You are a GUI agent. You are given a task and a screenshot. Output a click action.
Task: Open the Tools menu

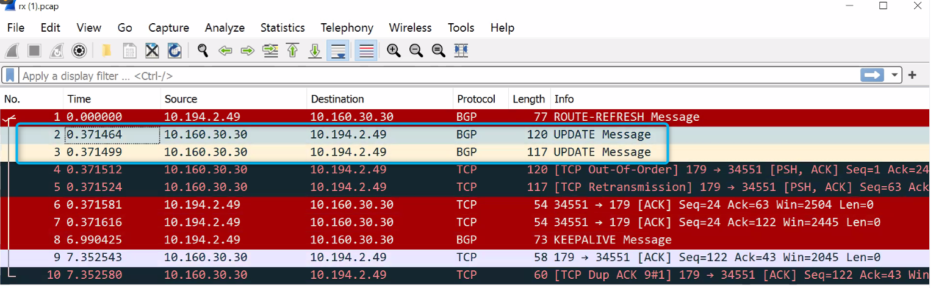click(461, 27)
